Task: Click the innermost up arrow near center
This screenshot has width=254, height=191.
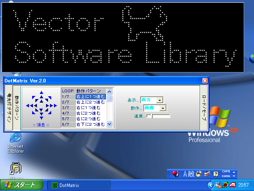Action: point(41,101)
